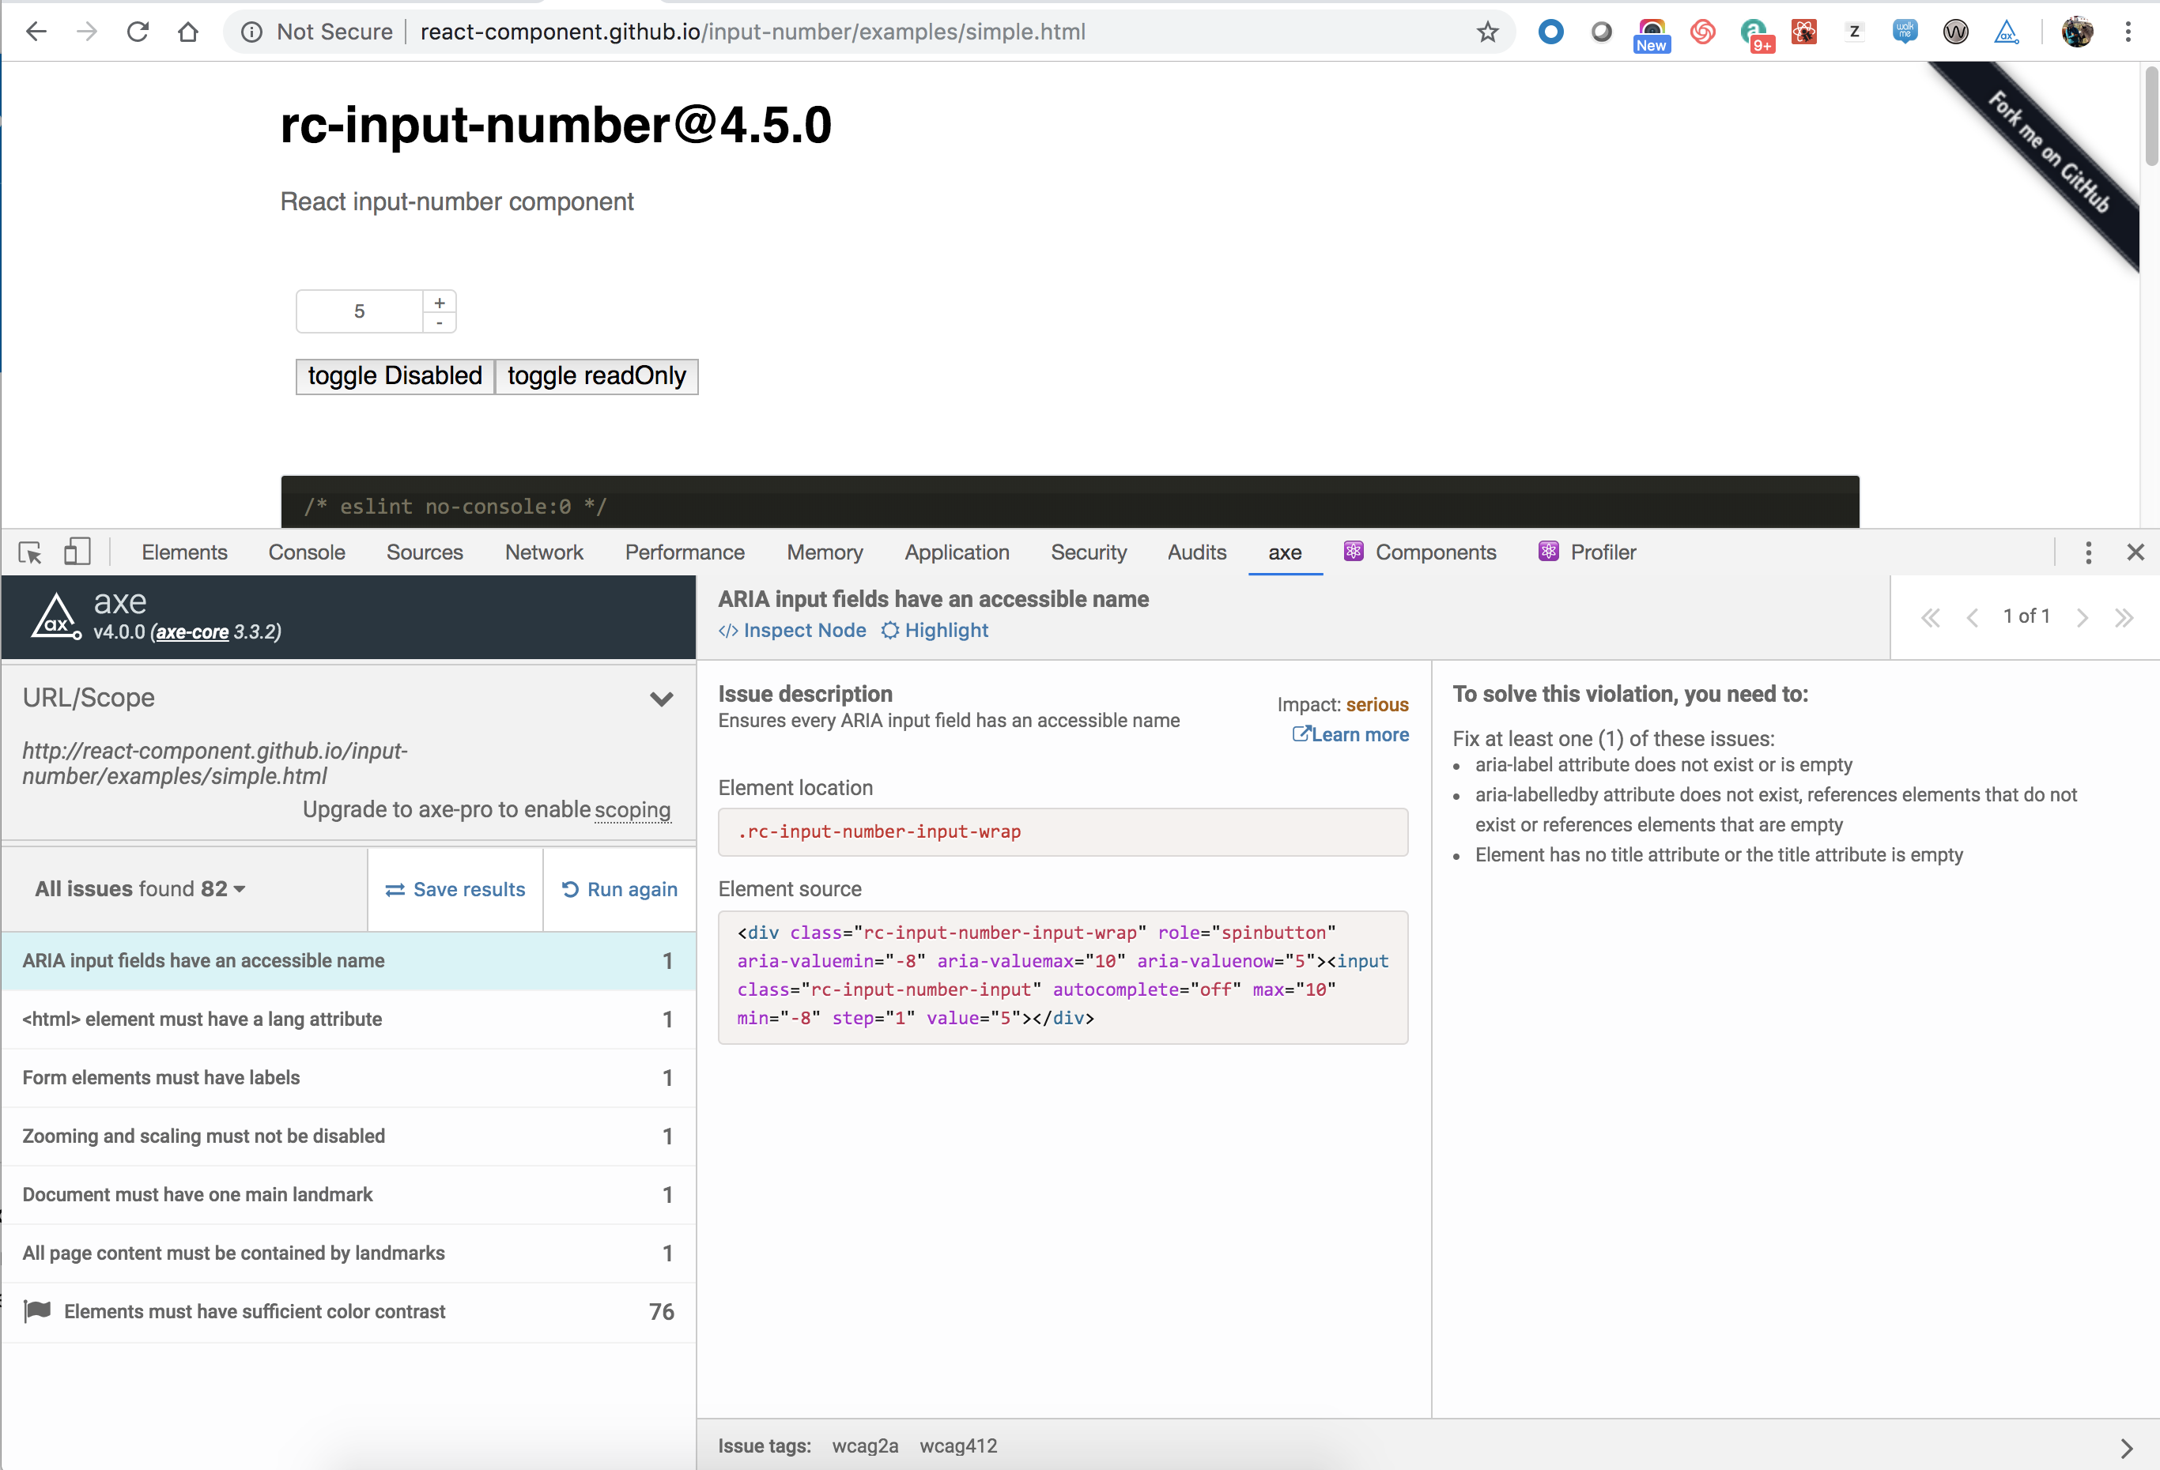Screen dimensions: 2160x1470
Task: Open the red spiral extension icon
Action: coord(1703,32)
